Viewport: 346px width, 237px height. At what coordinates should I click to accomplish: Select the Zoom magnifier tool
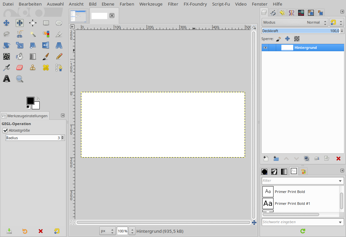[20, 79]
